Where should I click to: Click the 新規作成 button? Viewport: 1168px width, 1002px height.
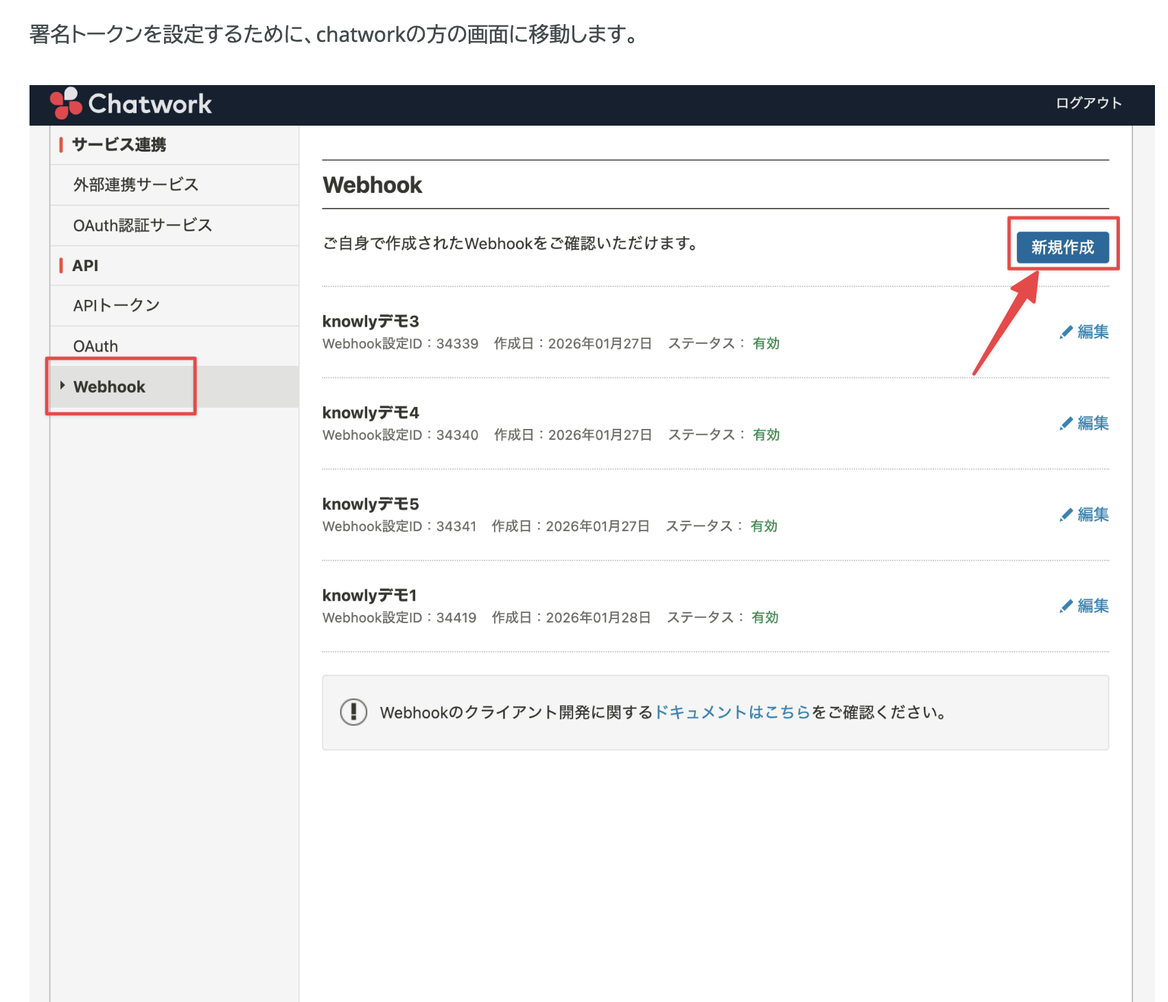[1062, 248]
